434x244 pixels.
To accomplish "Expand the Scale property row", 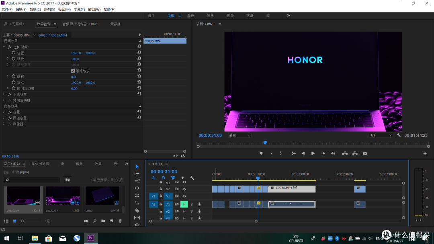I will pos(8,59).
